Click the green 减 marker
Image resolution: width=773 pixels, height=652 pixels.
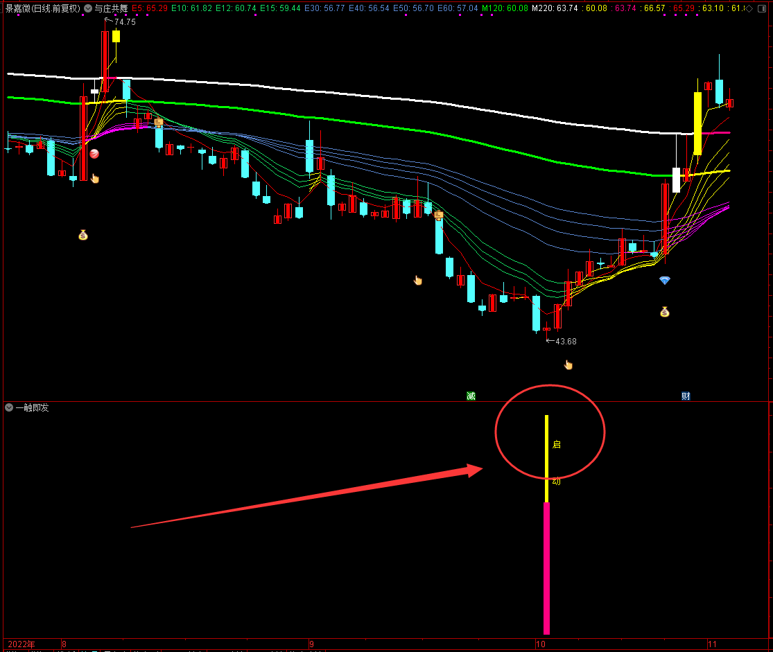click(x=471, y=396)
